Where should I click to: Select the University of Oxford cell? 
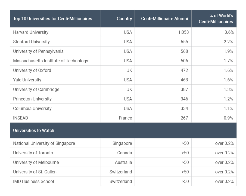point(32,70)
